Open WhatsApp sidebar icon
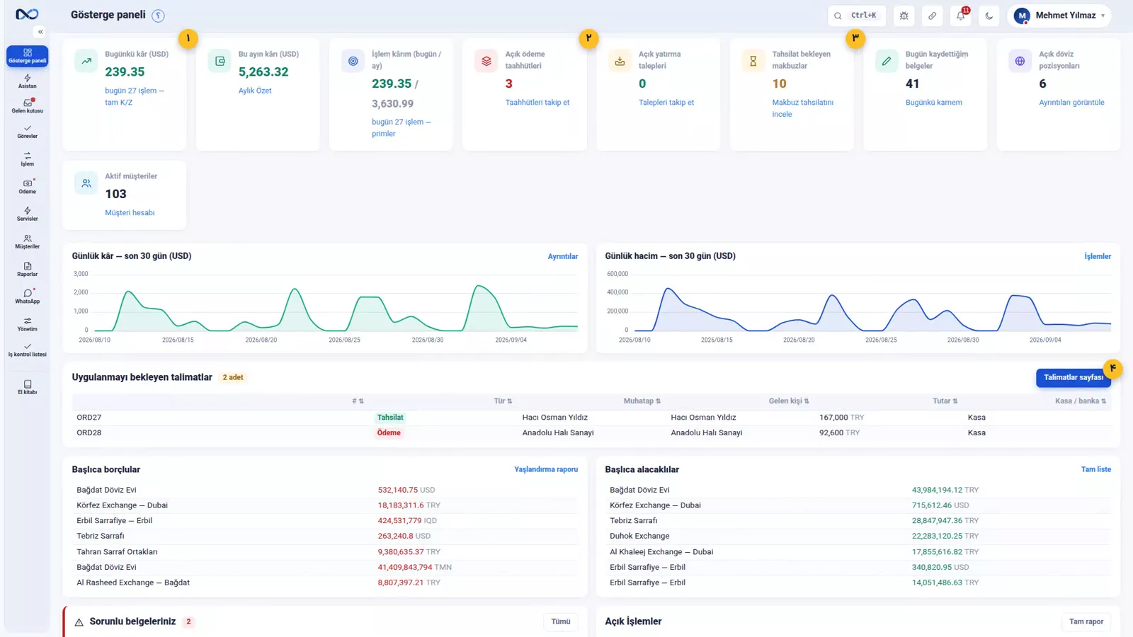This screenshot has height=637, width=1133. pyautogui.click(x=27, y=297)
